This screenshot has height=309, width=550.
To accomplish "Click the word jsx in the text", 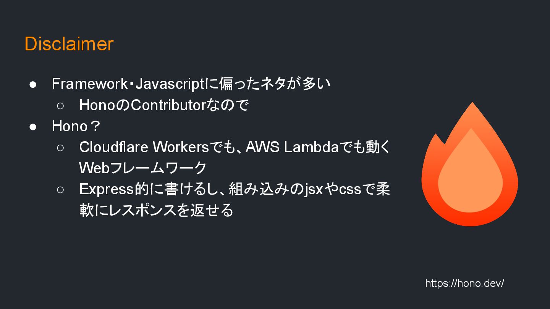I will tap(313, 190).
